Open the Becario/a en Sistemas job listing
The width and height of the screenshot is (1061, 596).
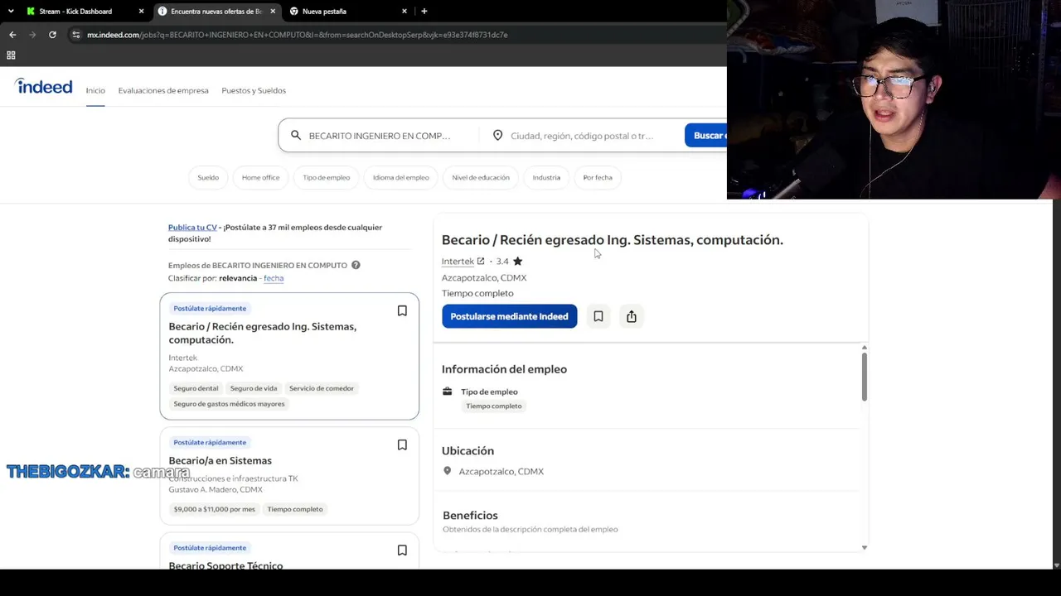pyautogui.click(x=220, y=460)
